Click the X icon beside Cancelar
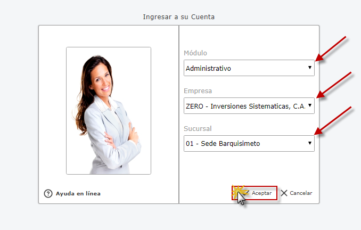Screen dimensions: 361x230 [x=284, y=193]
